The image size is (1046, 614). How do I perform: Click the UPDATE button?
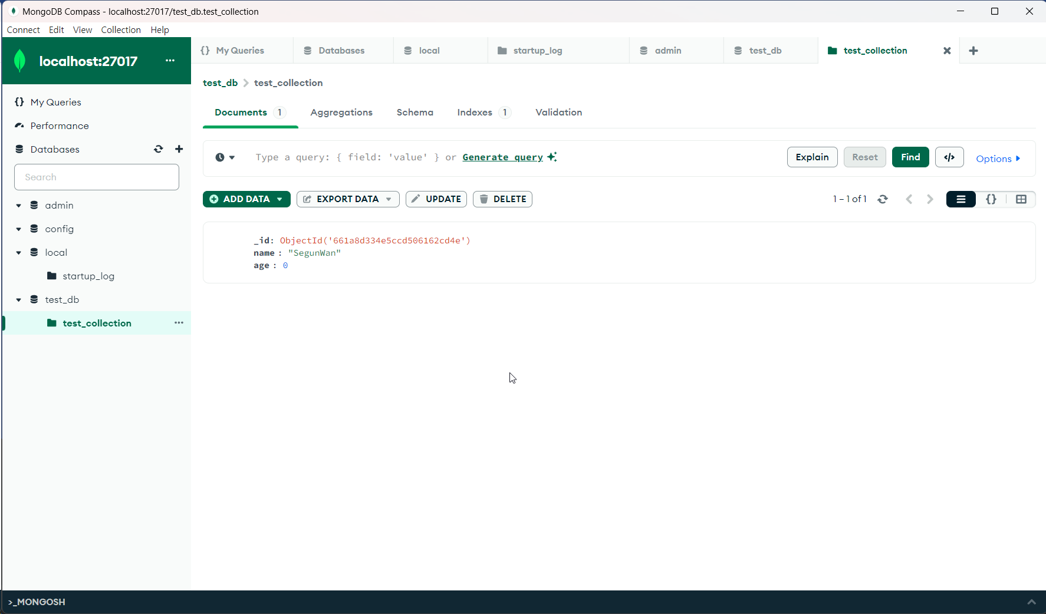pos(436,199)
